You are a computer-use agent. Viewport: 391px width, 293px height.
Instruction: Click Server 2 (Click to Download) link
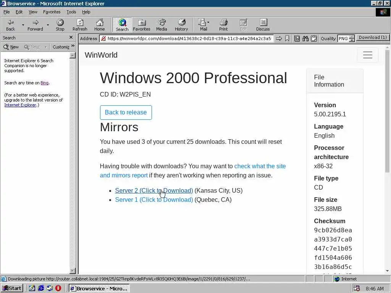(154, 191)
